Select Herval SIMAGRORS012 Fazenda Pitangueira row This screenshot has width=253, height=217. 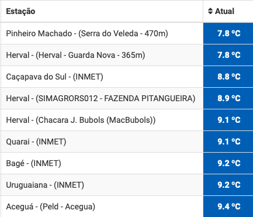click(100, 98)
